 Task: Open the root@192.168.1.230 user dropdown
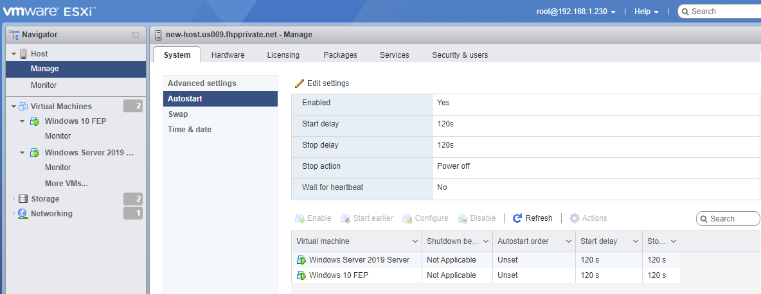tap(576, 12)
